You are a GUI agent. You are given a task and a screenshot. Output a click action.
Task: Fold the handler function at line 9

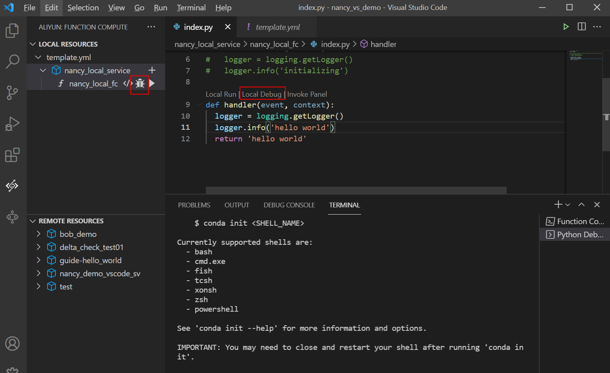tap(199, 105)
